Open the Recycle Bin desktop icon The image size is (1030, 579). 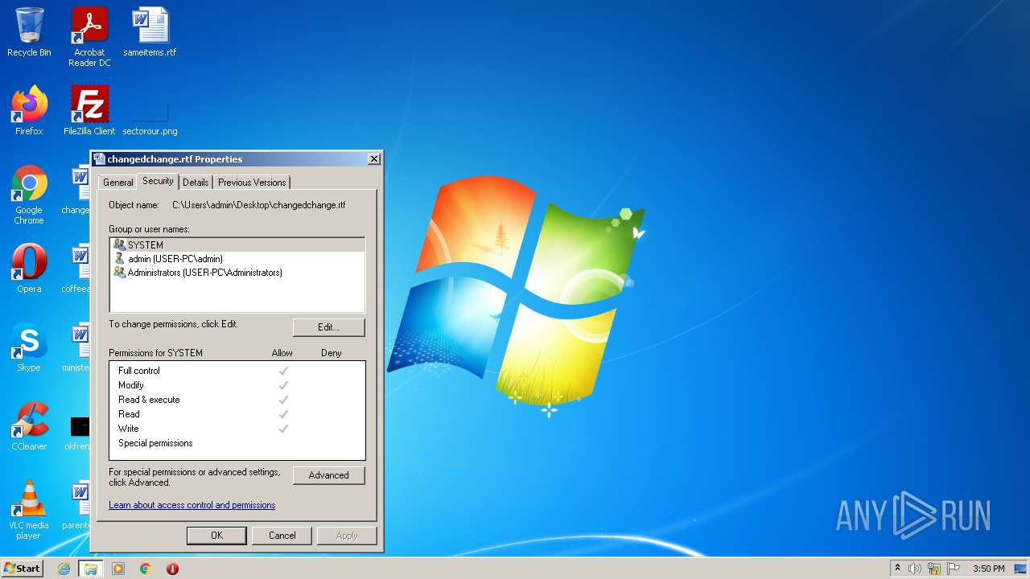pyautogui.click(x=29, y=32)
